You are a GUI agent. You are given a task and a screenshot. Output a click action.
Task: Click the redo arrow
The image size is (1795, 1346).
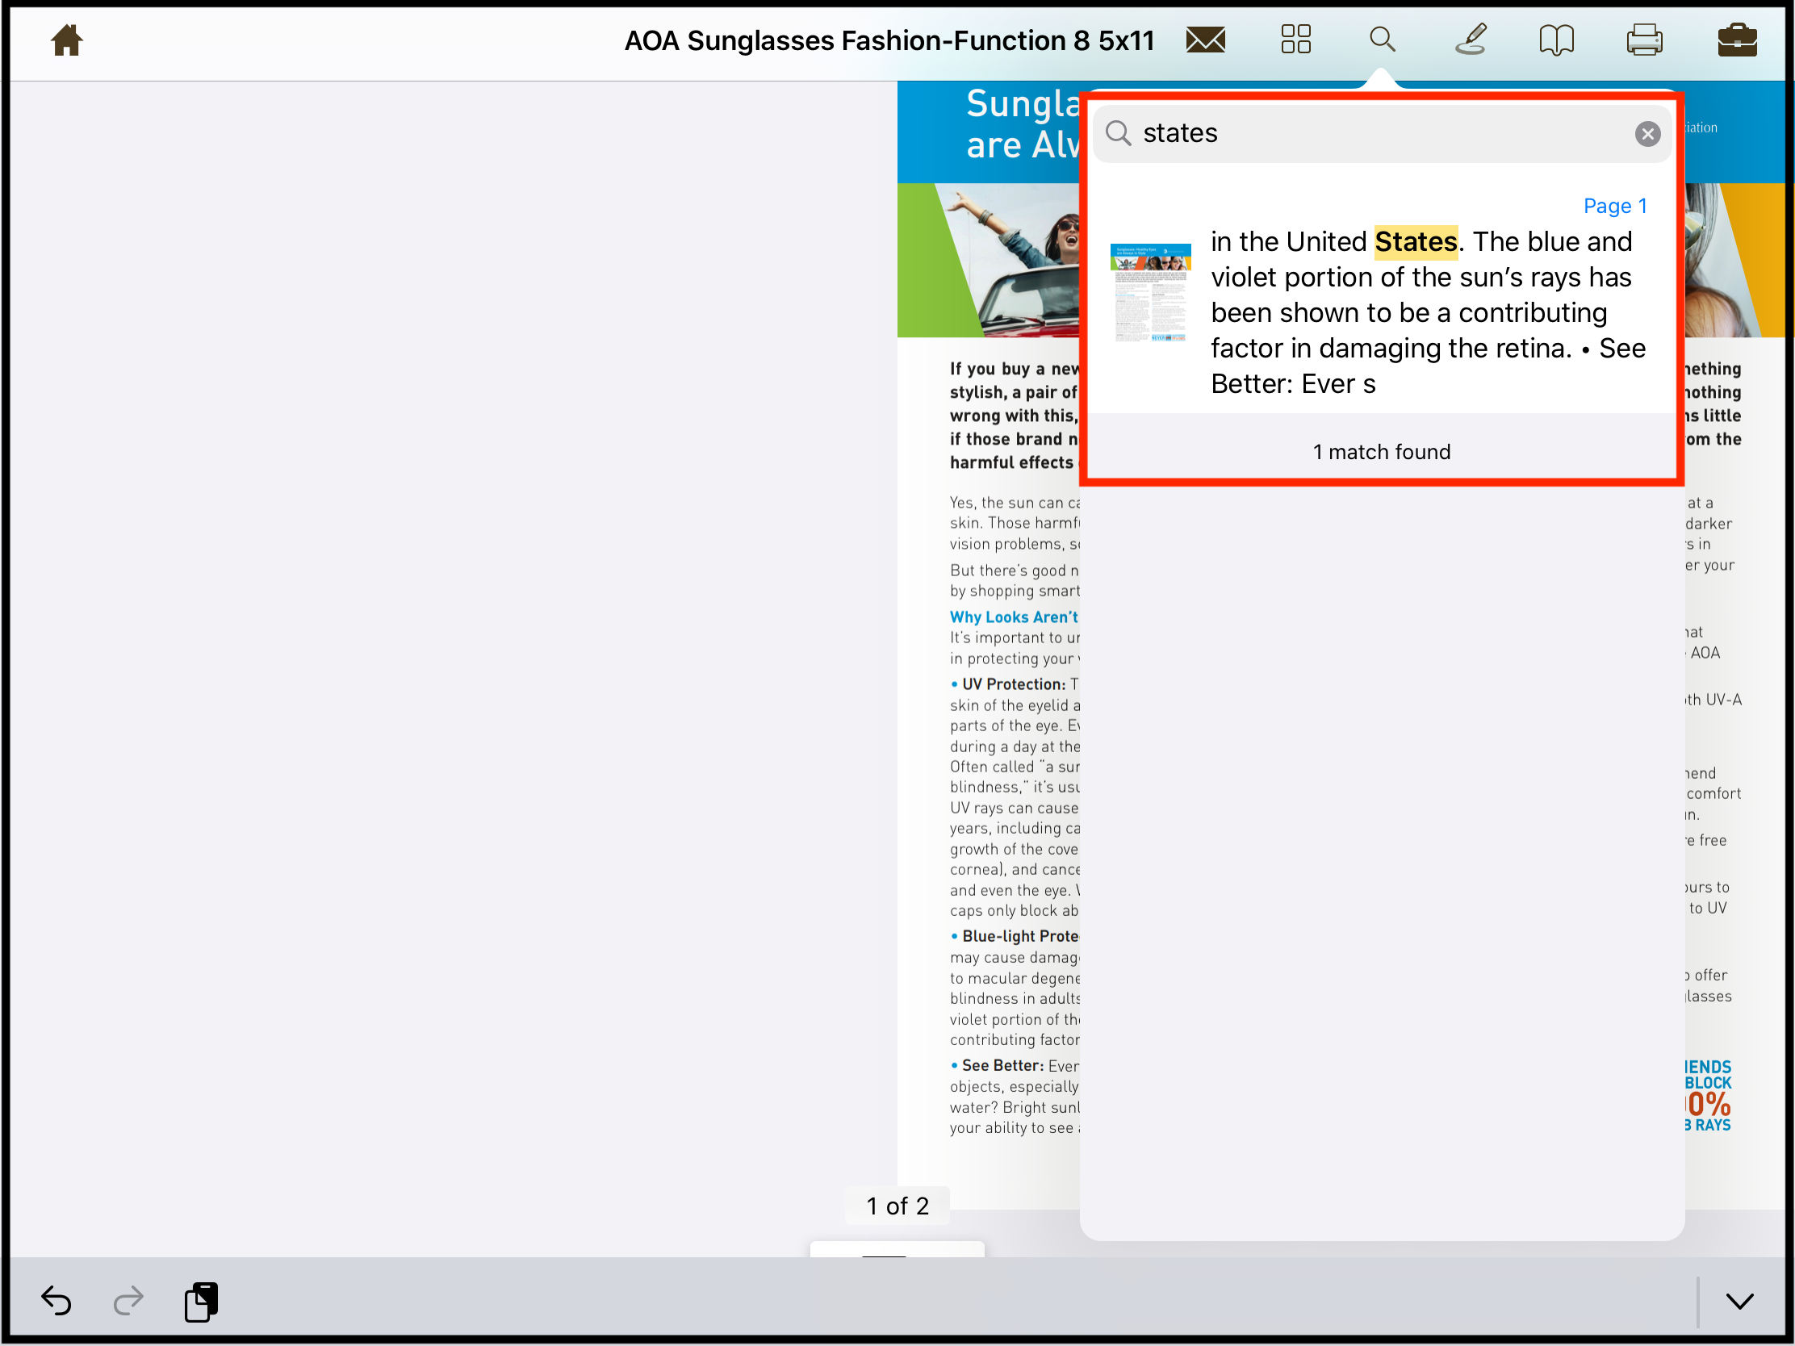128,1301
